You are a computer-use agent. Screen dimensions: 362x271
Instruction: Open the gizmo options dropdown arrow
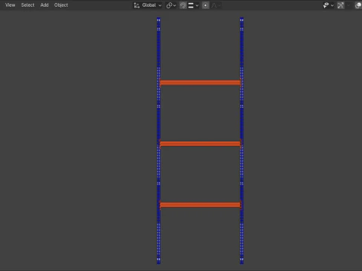[x=348, y=5]
